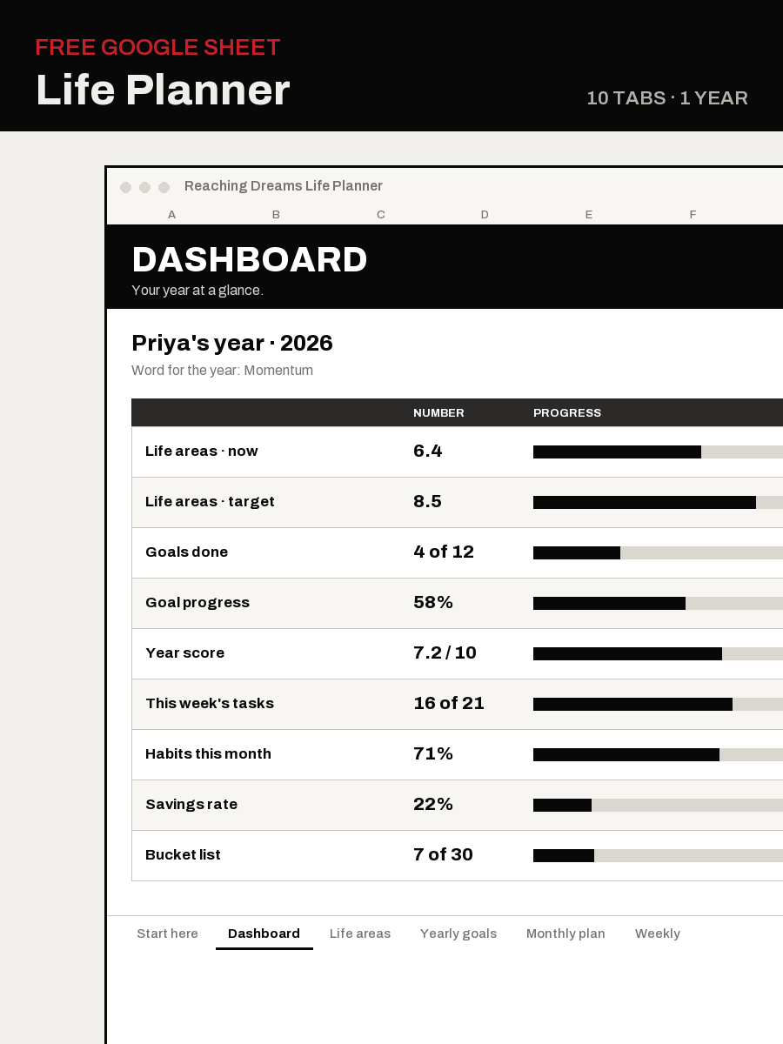Image resolution: width=783 pixels, height=1044 pixels.
Task: Select the 'Habits this month' label cell
Action: (x=208, y=754)
